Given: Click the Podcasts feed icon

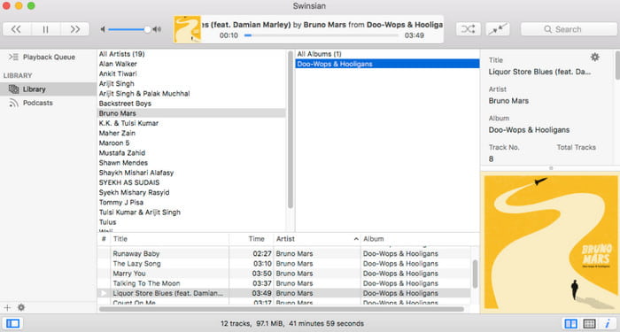Looking at the screenshot, I should pyautogui.click(x=13, y=104).
